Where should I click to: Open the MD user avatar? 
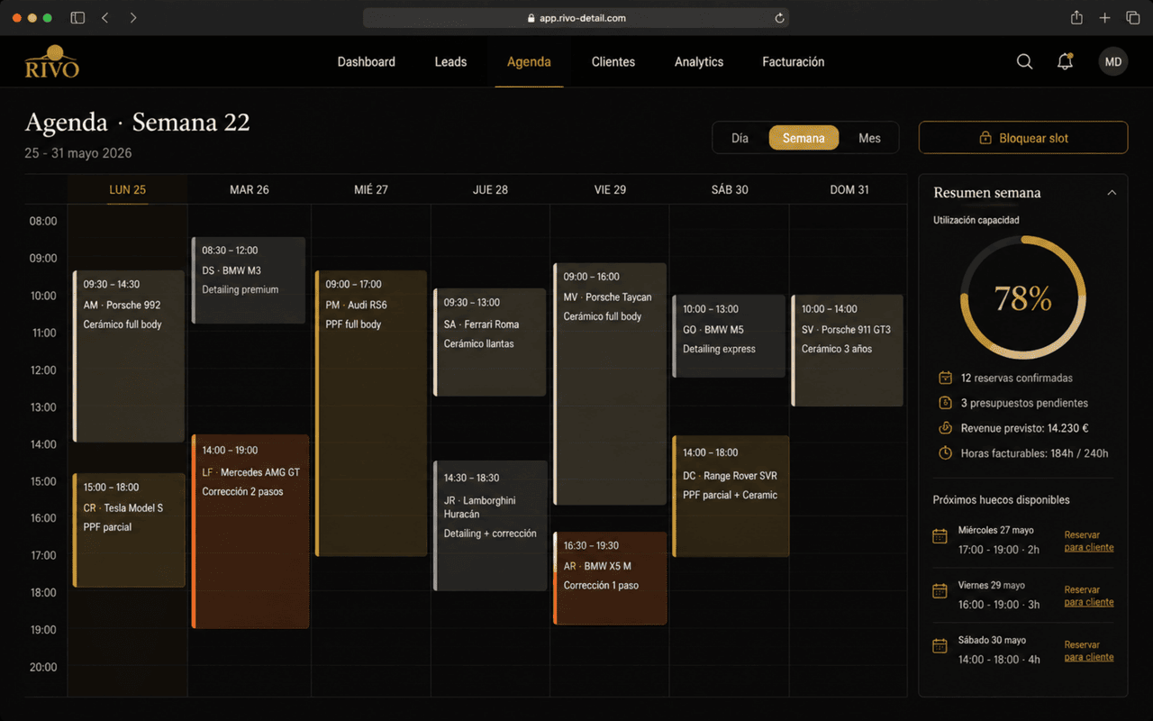[1113, 61]
